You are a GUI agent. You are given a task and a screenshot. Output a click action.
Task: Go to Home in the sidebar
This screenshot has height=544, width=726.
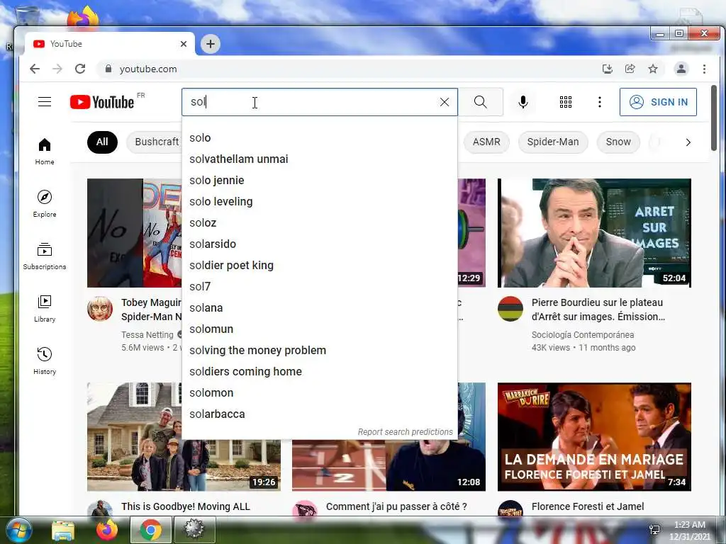tap(45, 152)
